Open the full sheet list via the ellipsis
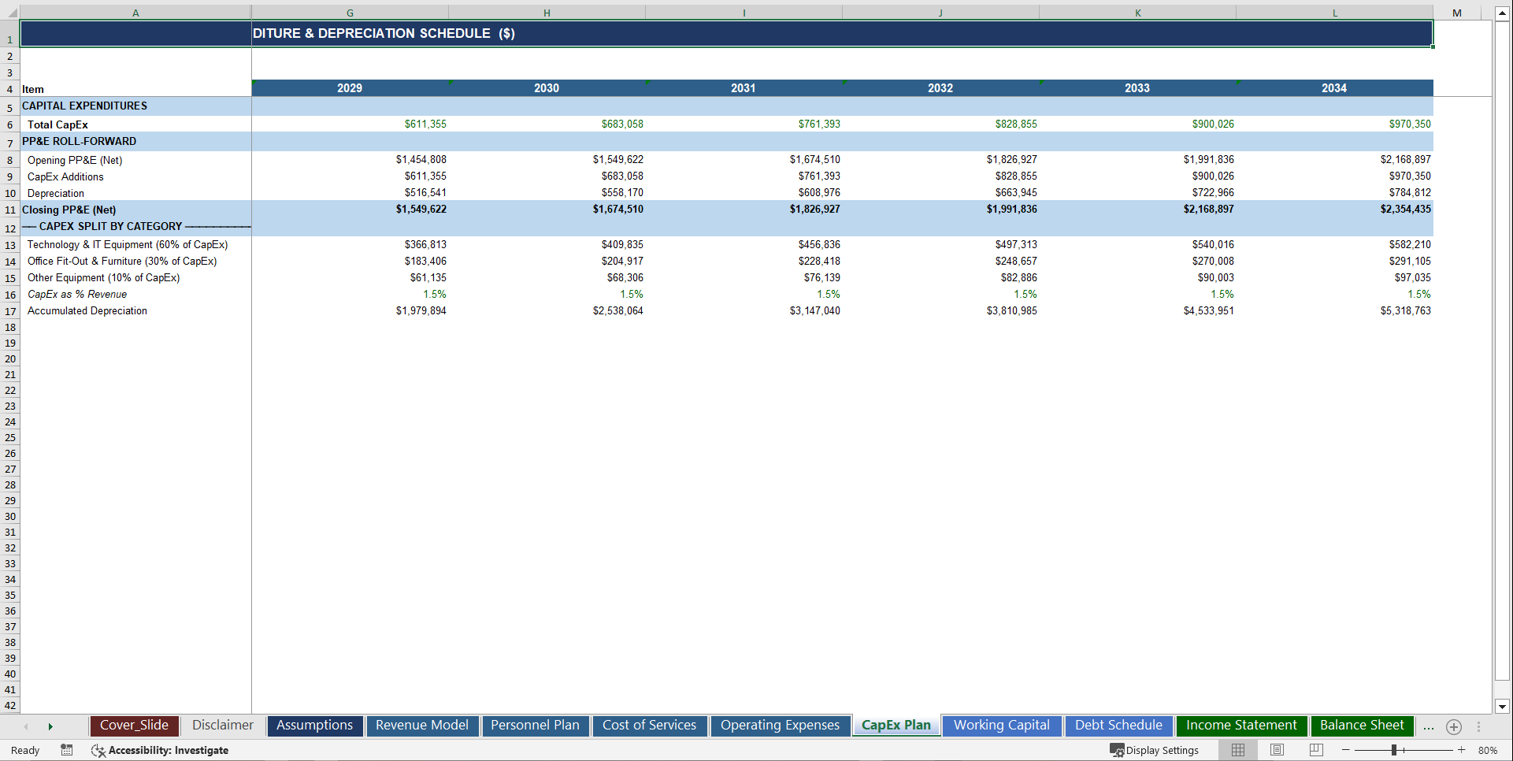1513x761 pixels. click(x=1428, y=727)
